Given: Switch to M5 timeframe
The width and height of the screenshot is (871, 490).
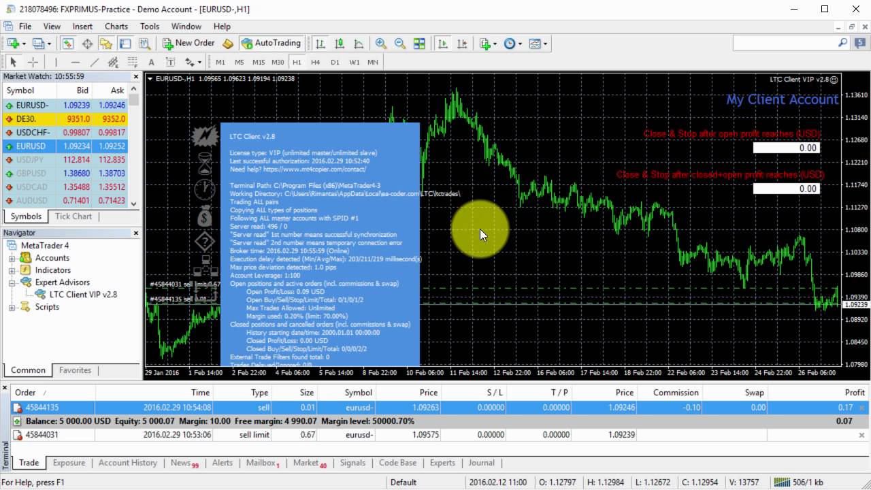Looking at the screenshot, I should click(x=240, y=62).
